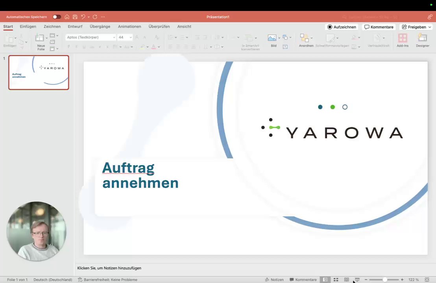
Task: Toggle Notizen in status bar
Action: point(274,280)
